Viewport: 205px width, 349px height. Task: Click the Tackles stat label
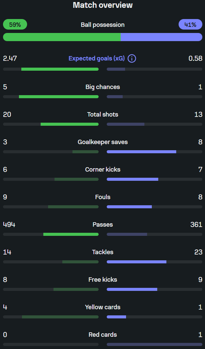[x=103, y=252]
